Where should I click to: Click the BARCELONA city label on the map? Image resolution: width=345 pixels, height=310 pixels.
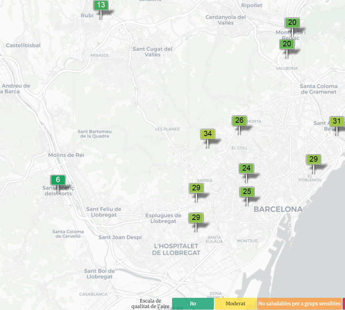coord(278,209)
